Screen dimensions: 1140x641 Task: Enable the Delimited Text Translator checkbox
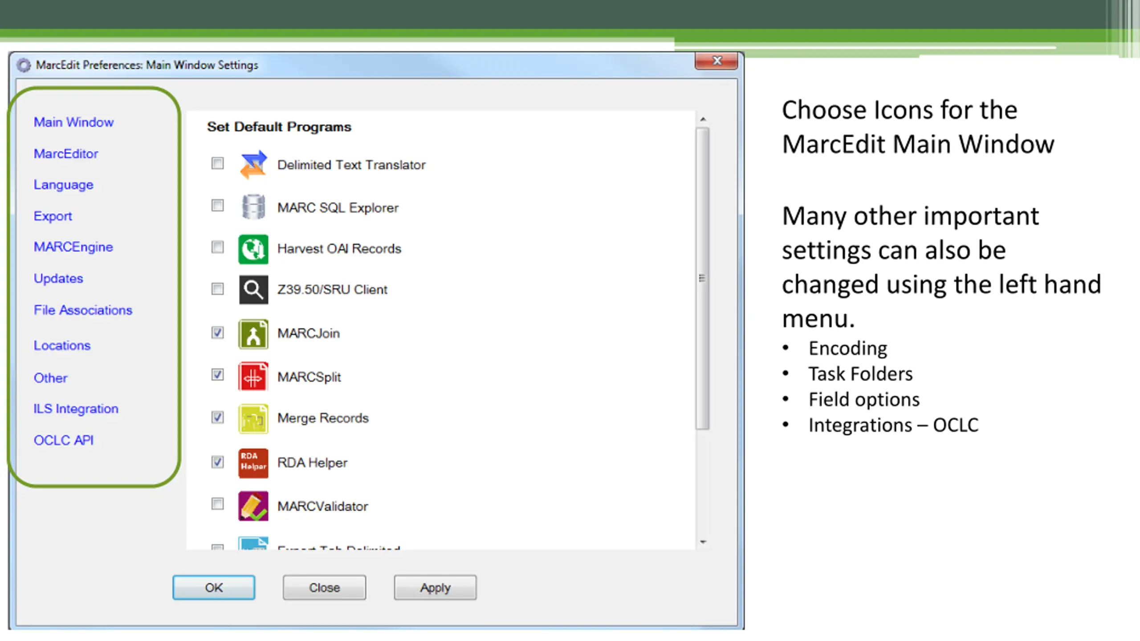coord(217,163)
